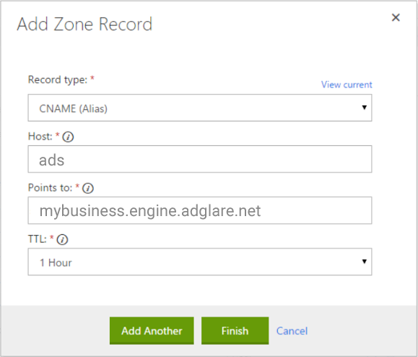The height and width of the screenshot is (357, 418).
Task: Show info tooltip for Host field
Action: pos(68,137)
